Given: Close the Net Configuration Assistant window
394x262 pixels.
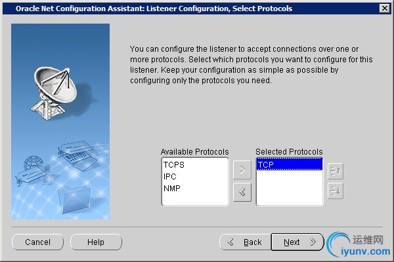Looking at the screenshot, I should tap(385, 9).
